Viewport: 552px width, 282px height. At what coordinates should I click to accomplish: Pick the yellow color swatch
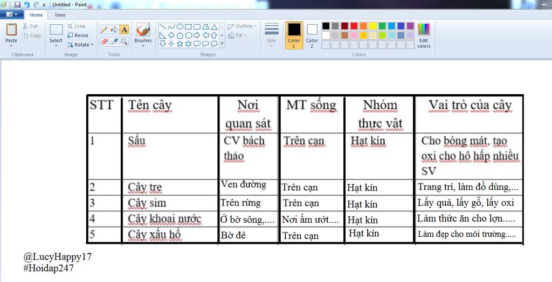(x=373, y=26)
